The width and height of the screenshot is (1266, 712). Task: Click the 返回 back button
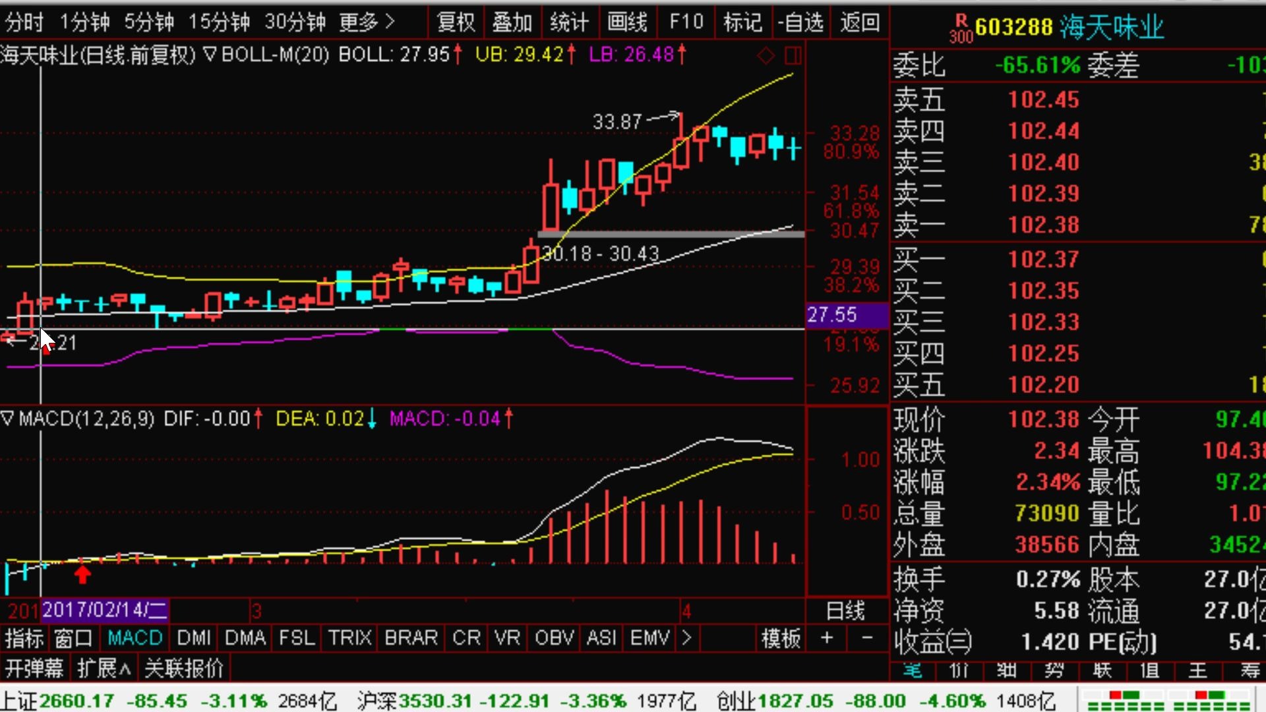click(x=860, y=22)
